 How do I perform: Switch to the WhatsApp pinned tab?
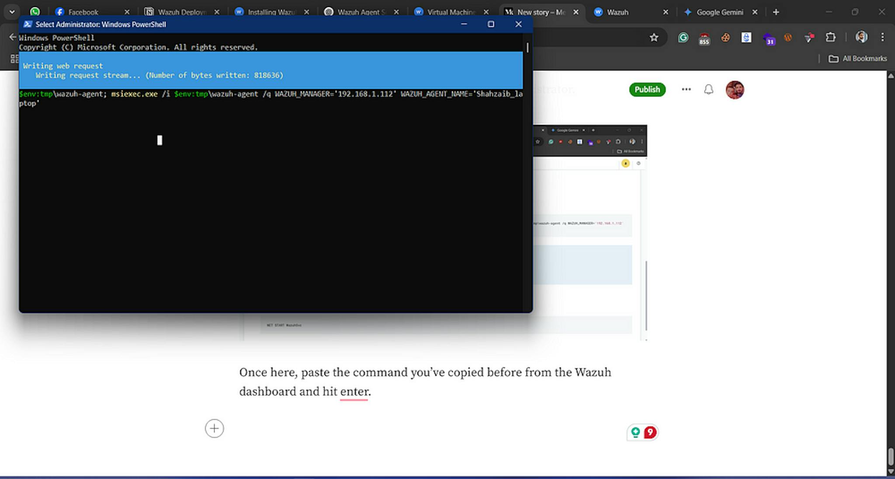coord(35,12)
